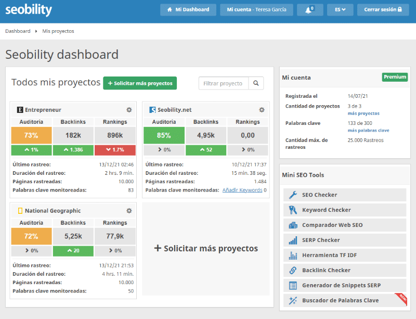The width and height of the screenshot is (416, 319).
Task: Open Seobility.net Rankings 0,00 tile
Action: coord(248,135)
